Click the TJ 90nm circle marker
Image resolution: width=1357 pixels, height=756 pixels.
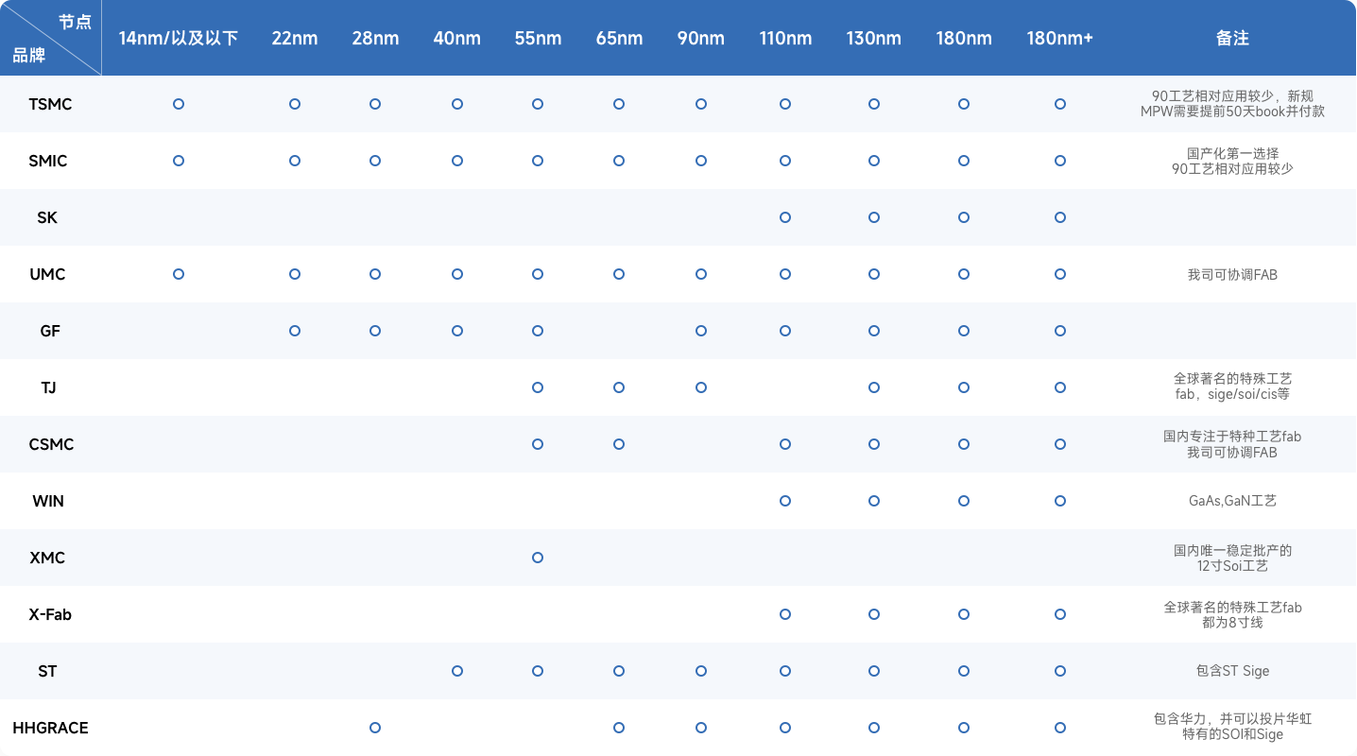tap(701, 387)
